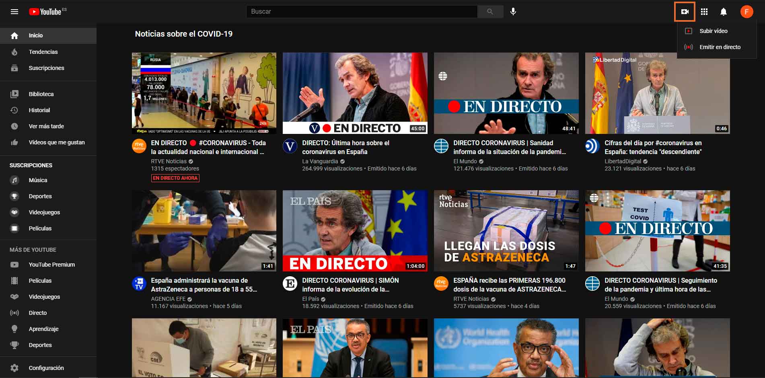The width and height of the screenshot is (765, 378).
Task: Open title 'Cifras del día por #coronavirus'
Action: click(x=653, y=147)
